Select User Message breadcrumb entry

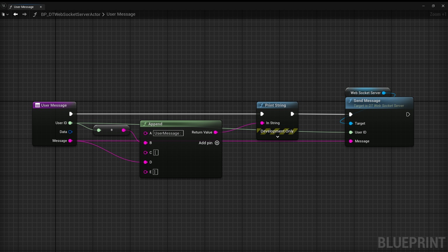121,14
